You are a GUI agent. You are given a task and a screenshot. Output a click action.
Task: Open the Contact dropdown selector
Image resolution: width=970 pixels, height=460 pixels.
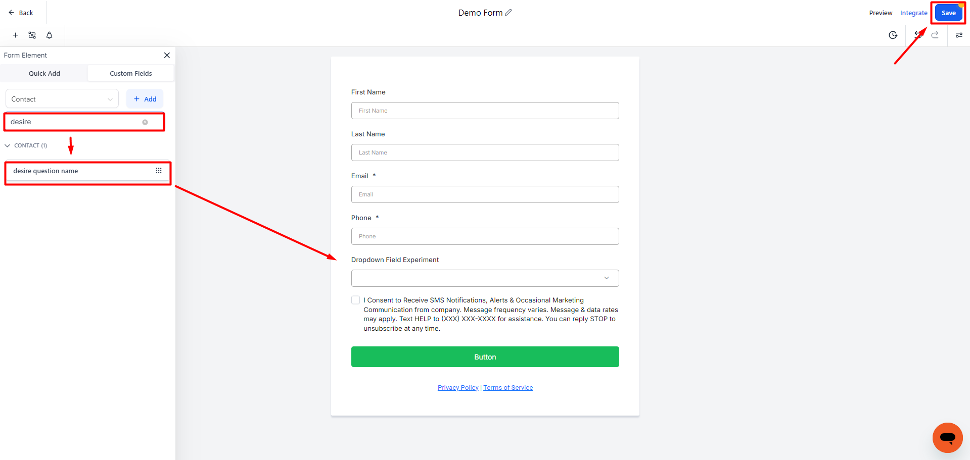(62, 99)
